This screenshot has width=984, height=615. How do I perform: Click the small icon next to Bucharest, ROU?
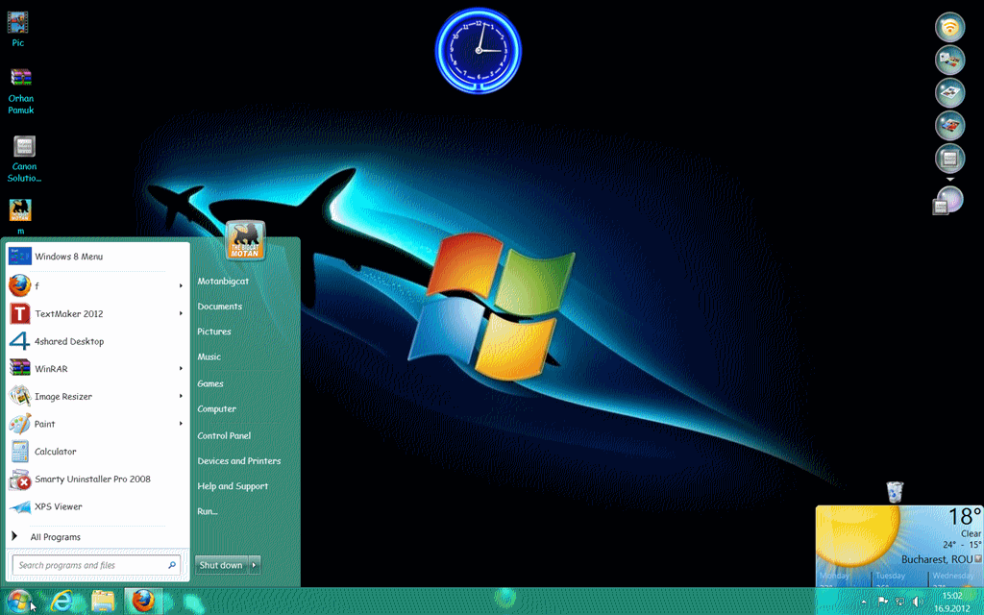[977, 559]
